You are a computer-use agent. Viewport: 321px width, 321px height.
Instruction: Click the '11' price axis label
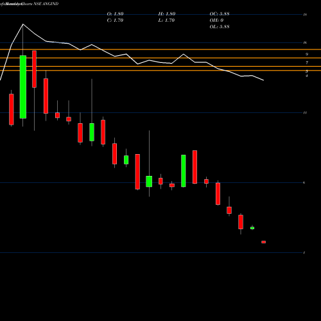(305, 112)
